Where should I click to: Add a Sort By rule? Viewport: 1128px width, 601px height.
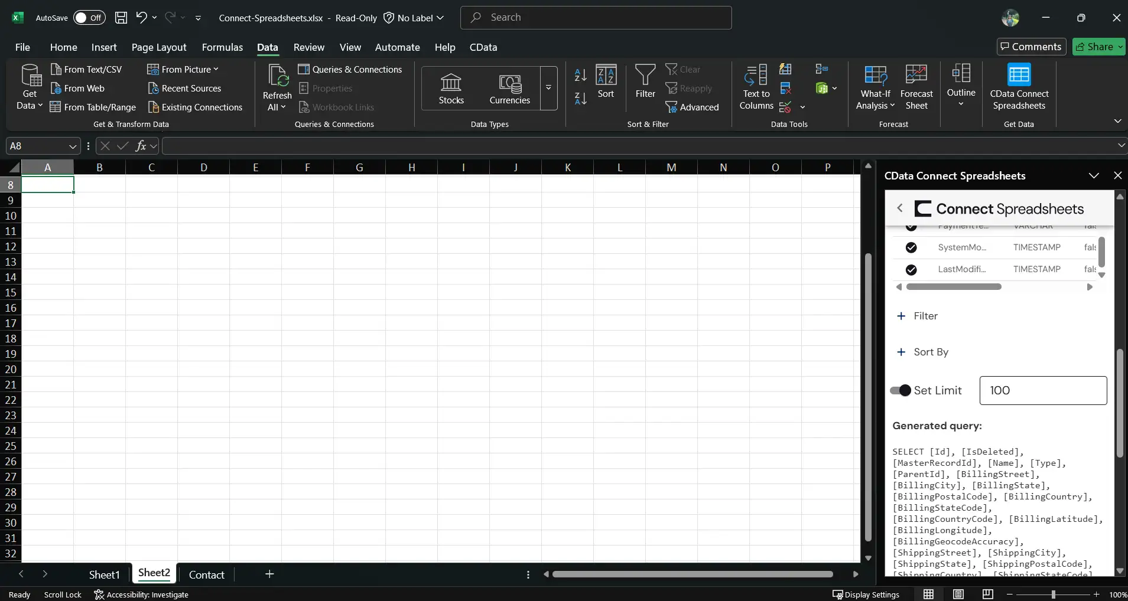[x=922, y=352]
